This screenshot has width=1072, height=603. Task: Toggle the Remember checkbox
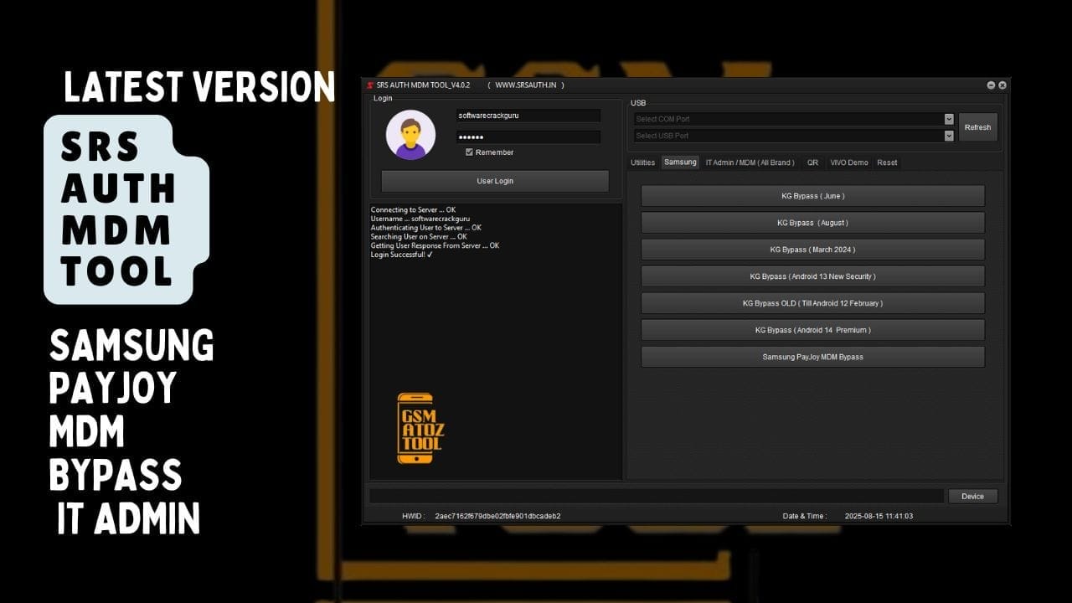[x=470, y=152]
